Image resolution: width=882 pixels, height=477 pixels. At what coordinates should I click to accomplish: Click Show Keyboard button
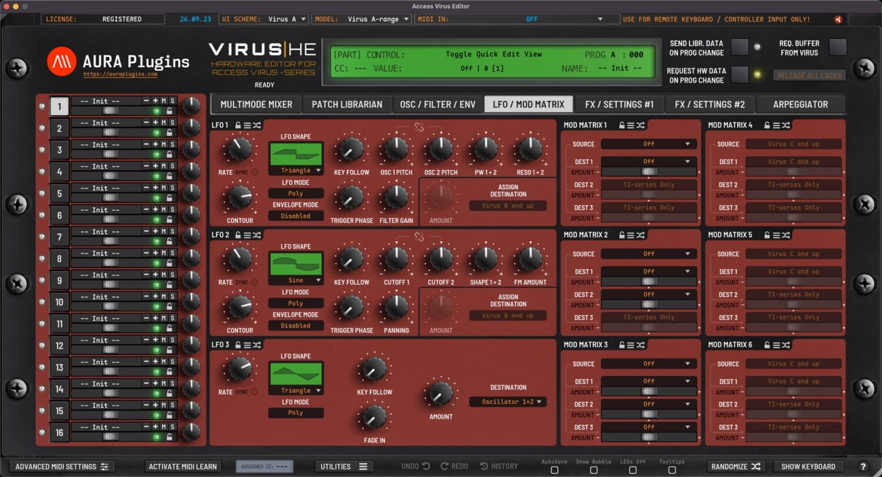[x=808, y=466]
